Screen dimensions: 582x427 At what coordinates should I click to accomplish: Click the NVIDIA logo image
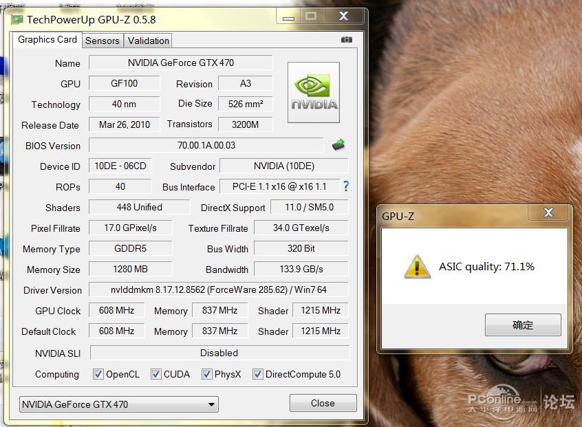pyautogui.click(x=314, y=92)
